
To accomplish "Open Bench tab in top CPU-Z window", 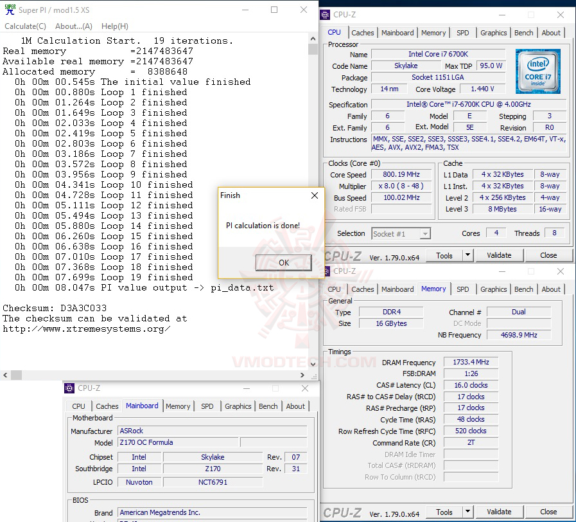I will pyautogui.click(x=523, y=33).
